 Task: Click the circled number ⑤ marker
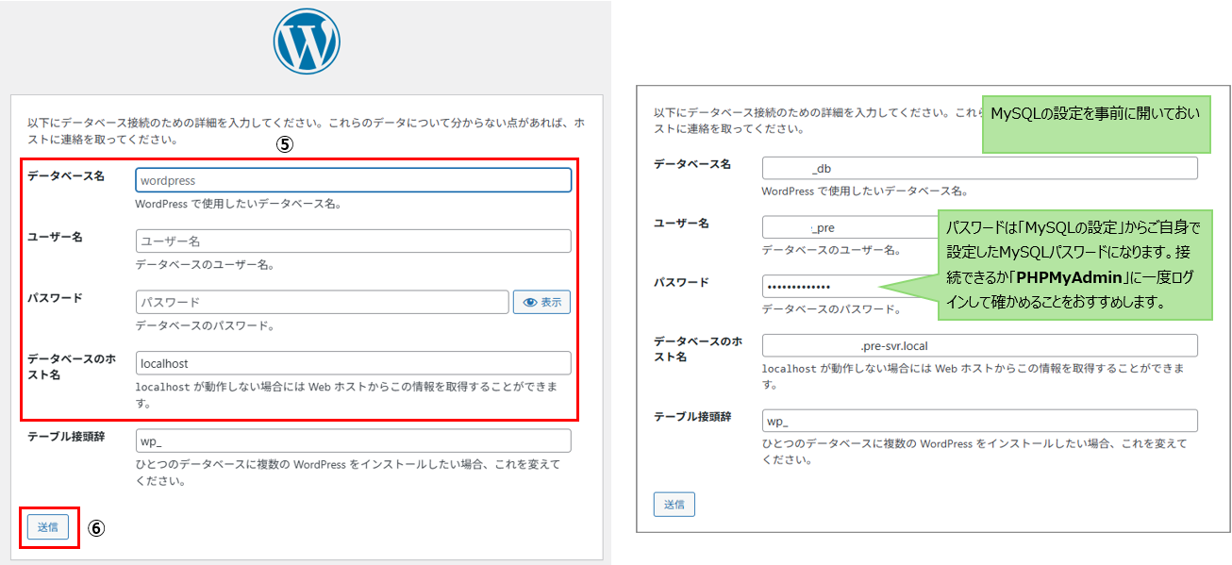pos(285,146)
